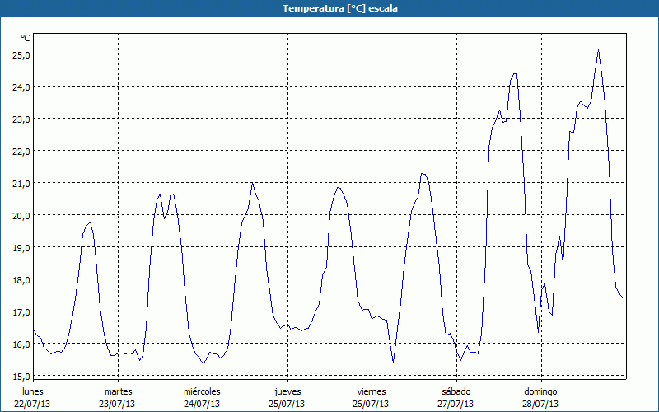The width and height of the screenshot is (659, 412).
Task: Click the 19,0 temperature axis label
Action: pyautogui.click(x=20, y=247)
